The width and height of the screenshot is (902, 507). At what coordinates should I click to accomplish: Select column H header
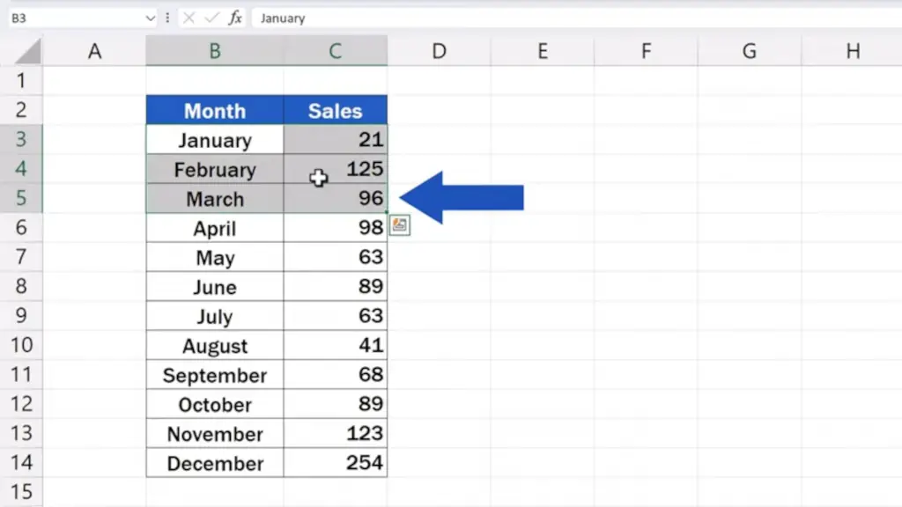point(853,51)
